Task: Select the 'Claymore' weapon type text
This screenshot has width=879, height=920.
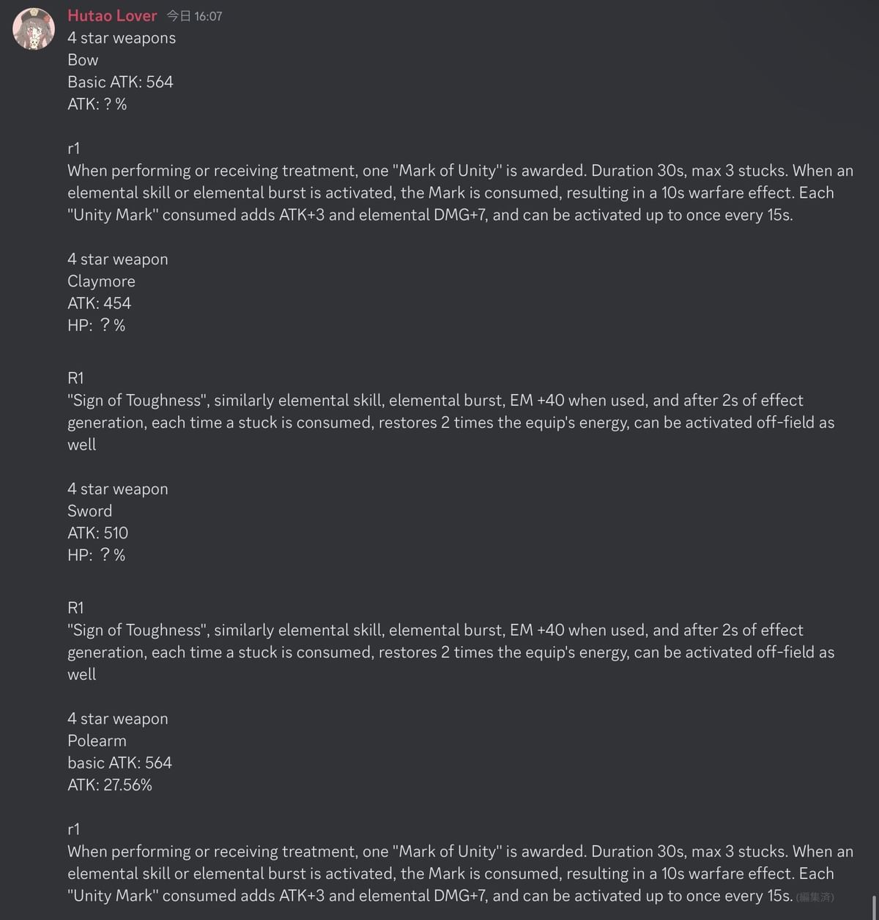Action: 100,281
